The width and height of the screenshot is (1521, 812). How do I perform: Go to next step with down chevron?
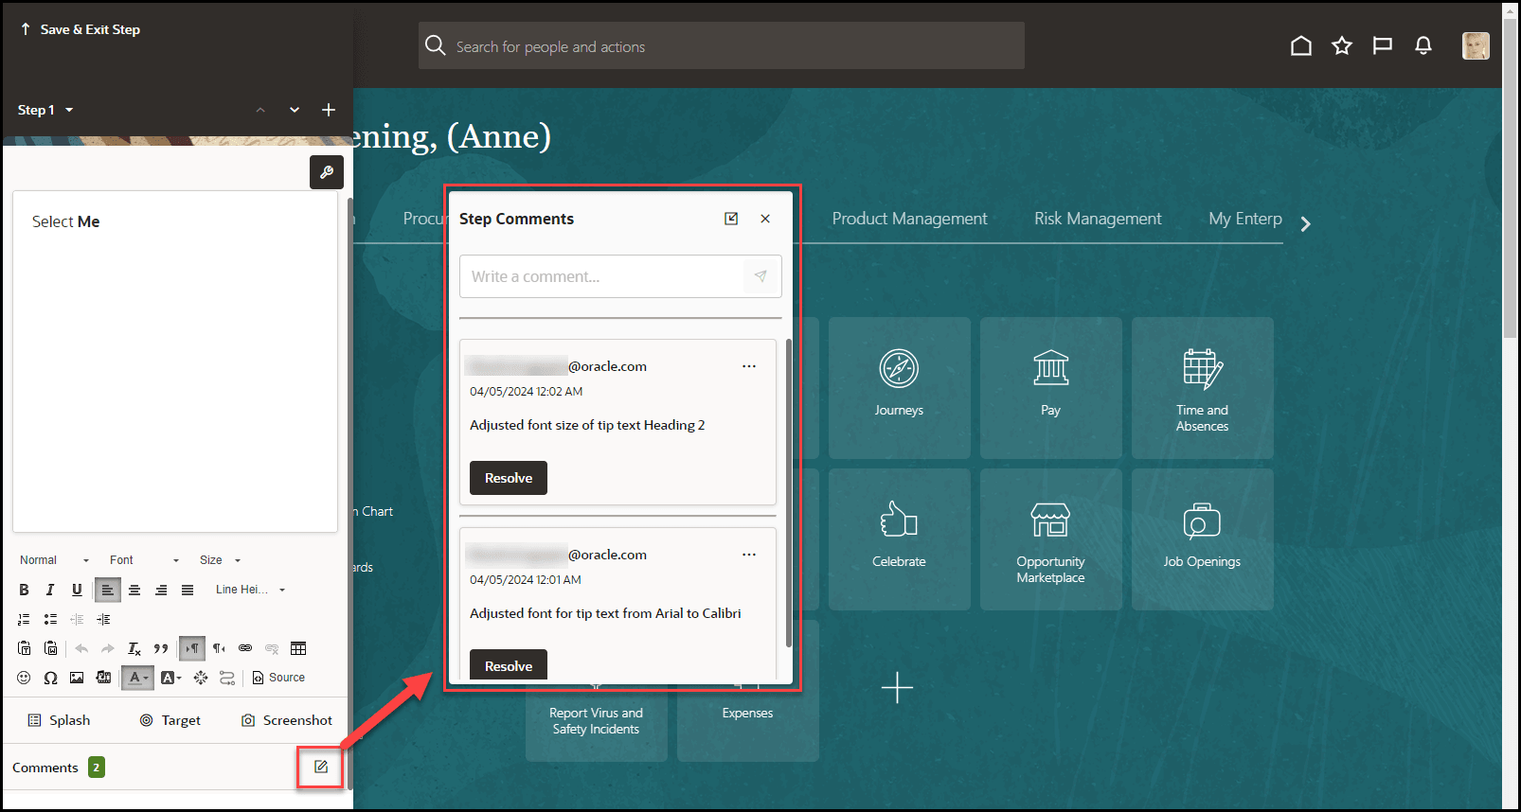coord(295,110)
